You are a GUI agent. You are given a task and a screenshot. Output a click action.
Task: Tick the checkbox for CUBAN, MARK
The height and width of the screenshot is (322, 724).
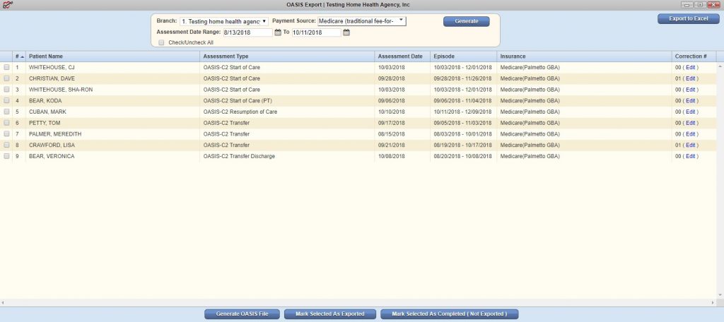point(7,112)
